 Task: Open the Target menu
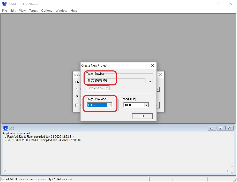pyautogui.click(x=33, y=11)
